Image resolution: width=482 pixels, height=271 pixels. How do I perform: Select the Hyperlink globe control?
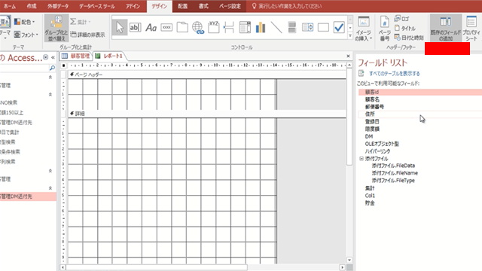point(198,27)
